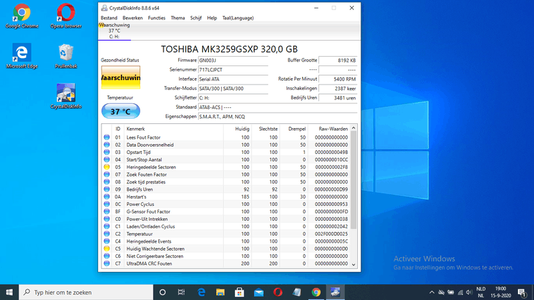Click the 37 °C temperature button
Image resolution: width=534 pixels, height=300 pixels.
point(121,111)
